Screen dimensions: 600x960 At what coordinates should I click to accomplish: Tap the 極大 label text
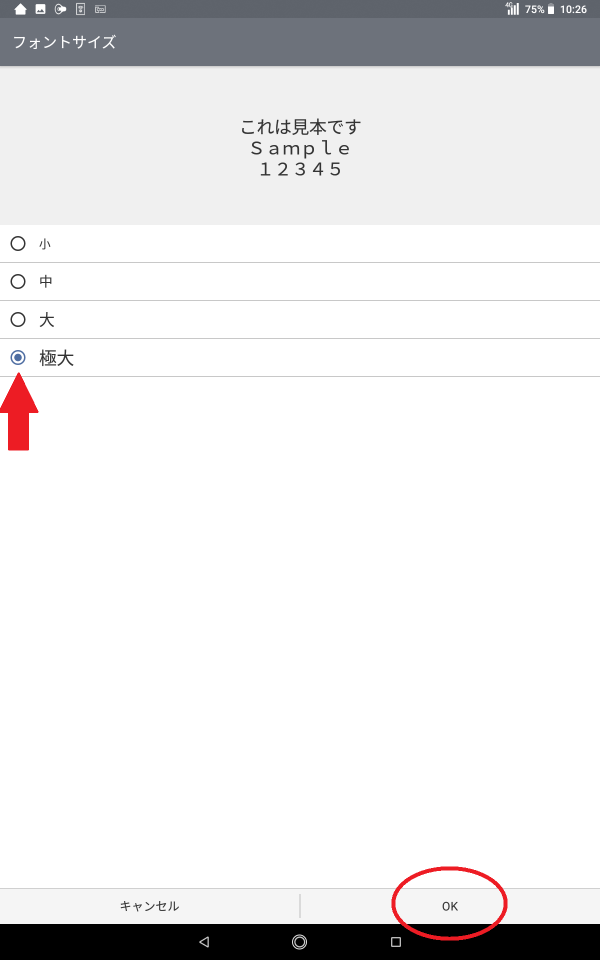point(56,358)
